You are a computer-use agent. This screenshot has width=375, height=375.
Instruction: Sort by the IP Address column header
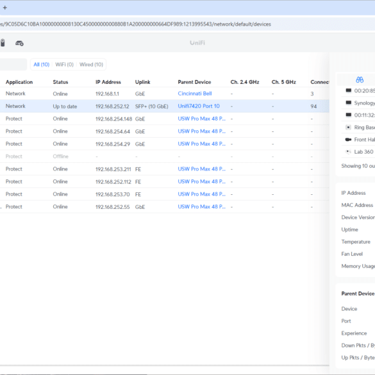pyautogui.click(x=108, y=82)
